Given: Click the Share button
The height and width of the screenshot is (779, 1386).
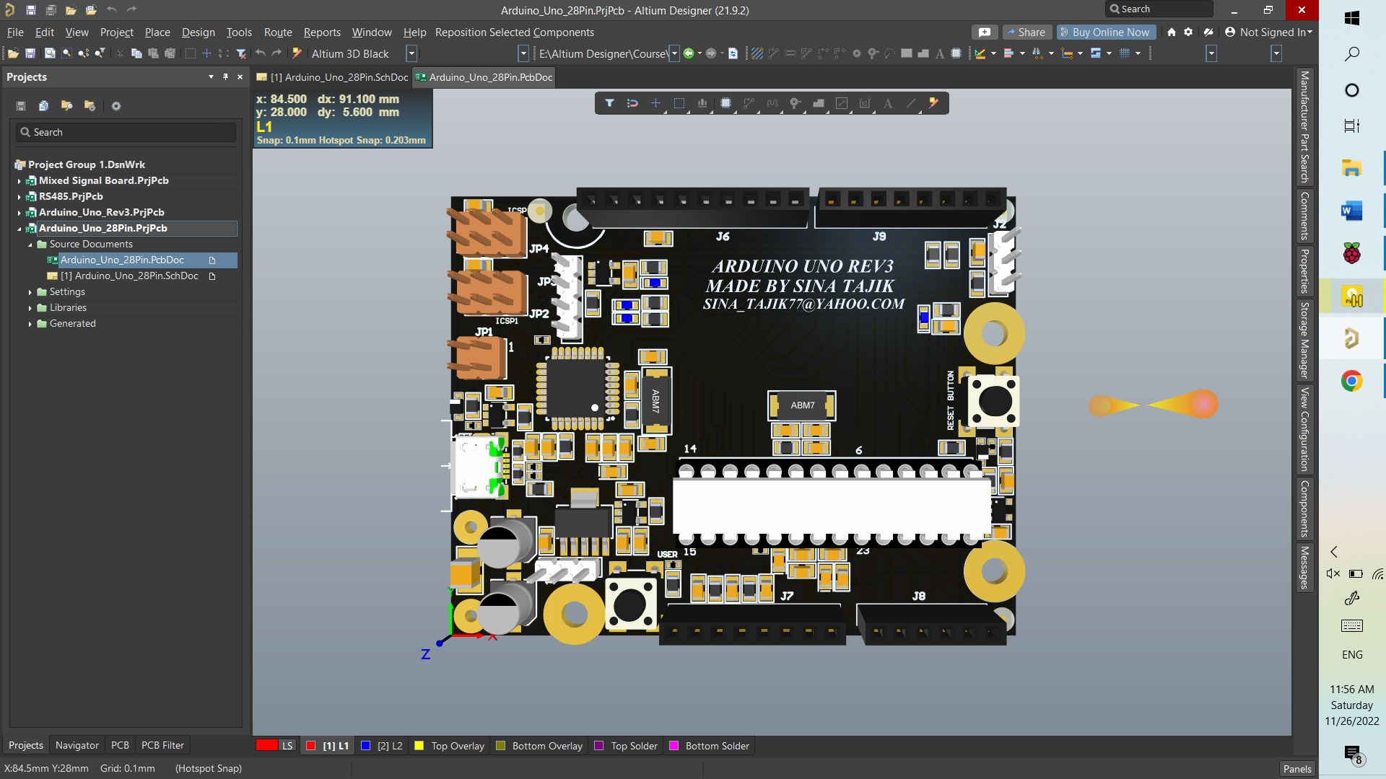Looking at the screenshot, I should (x=1026, y=32).
